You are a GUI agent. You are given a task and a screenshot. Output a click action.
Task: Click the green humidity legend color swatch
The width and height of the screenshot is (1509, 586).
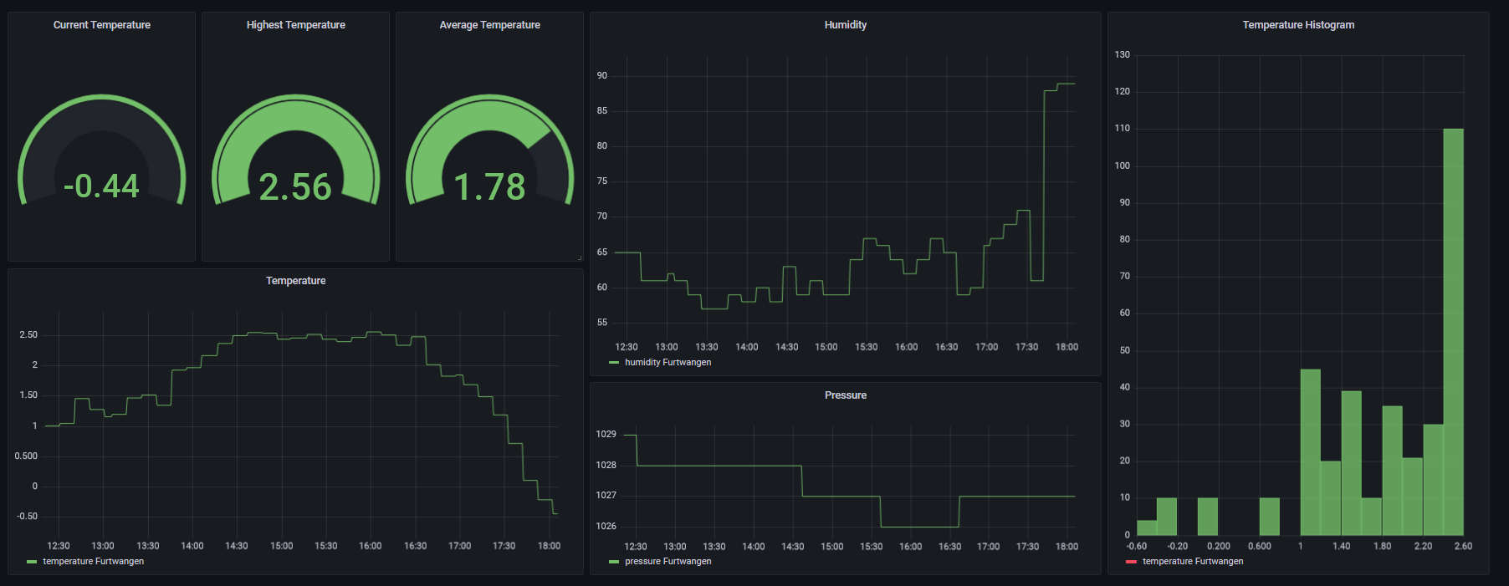pos(614,363)
